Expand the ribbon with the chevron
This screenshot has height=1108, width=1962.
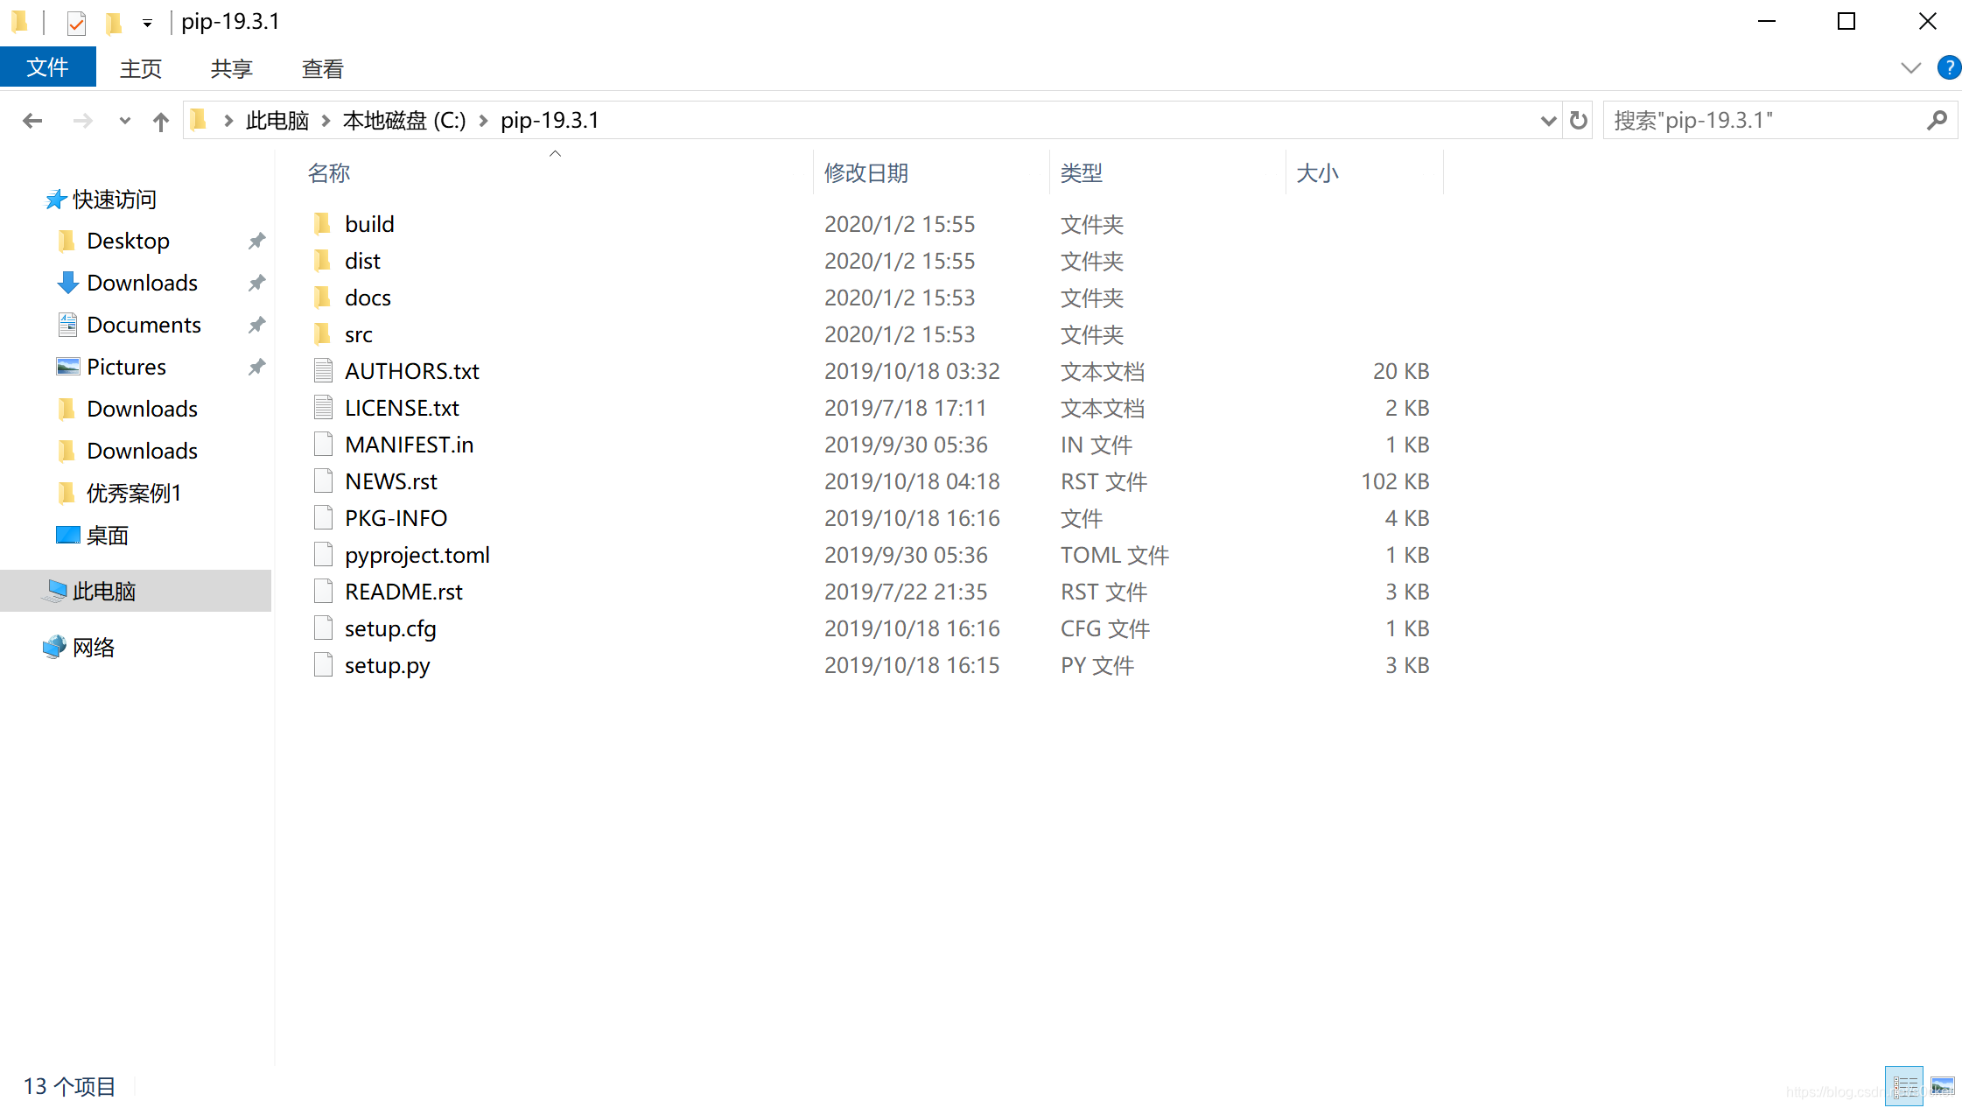coord(1910,67)
